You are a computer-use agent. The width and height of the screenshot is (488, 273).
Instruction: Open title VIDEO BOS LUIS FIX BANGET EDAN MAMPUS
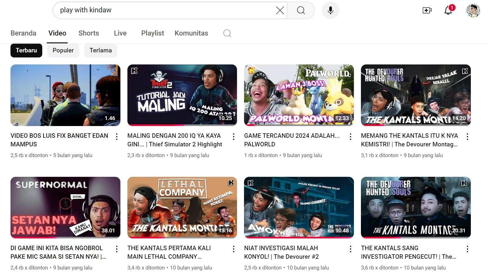(x=59, y=140)
